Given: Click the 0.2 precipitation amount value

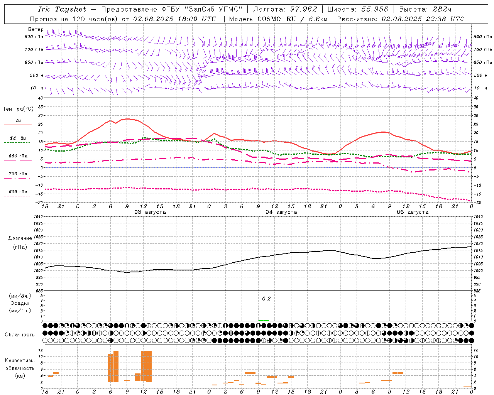Looking at the screenshot, I should click(x=266, y=299).
